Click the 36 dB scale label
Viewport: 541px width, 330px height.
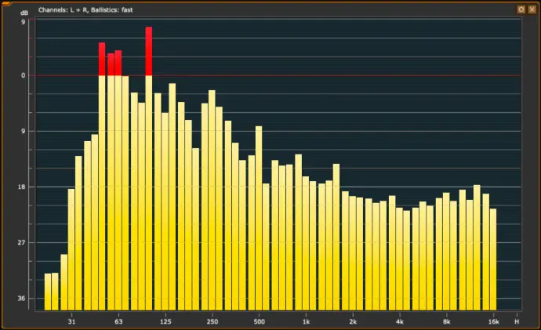coord(23,299)
